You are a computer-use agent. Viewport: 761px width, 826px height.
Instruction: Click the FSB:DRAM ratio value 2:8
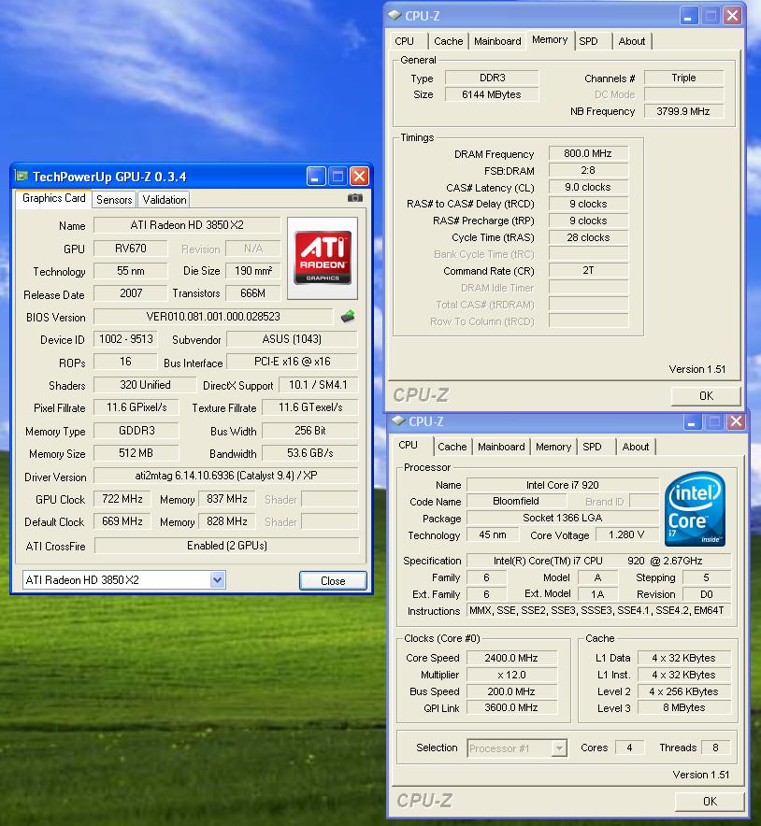click(x=588, y=170)
